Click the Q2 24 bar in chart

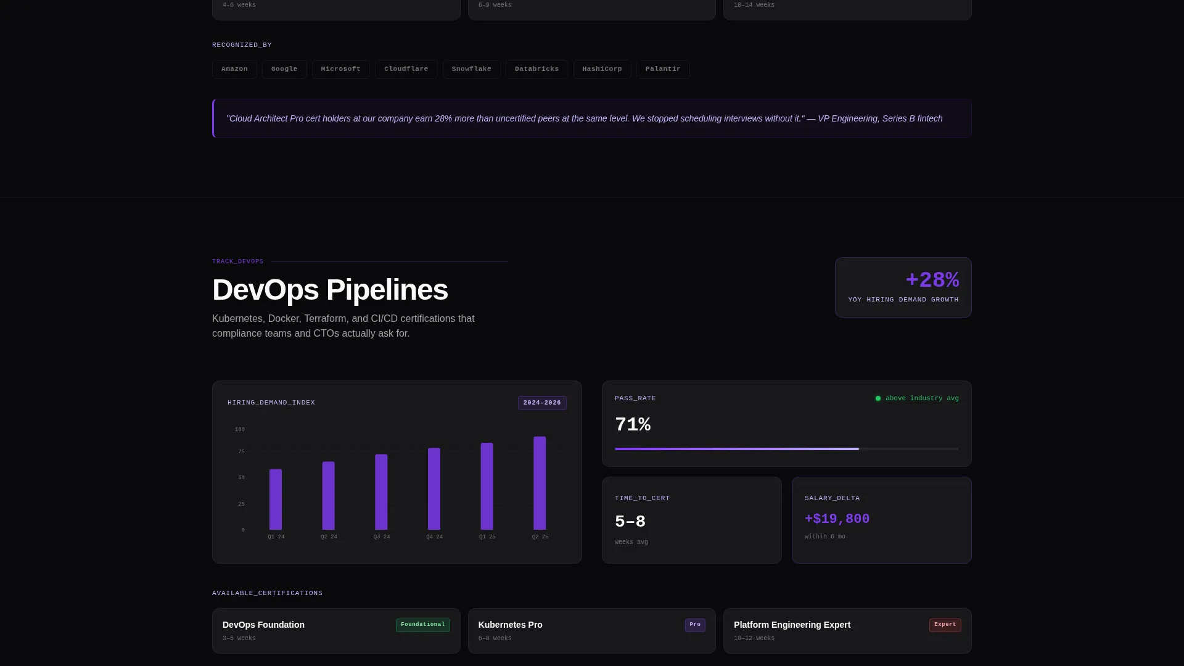point(329,496)
